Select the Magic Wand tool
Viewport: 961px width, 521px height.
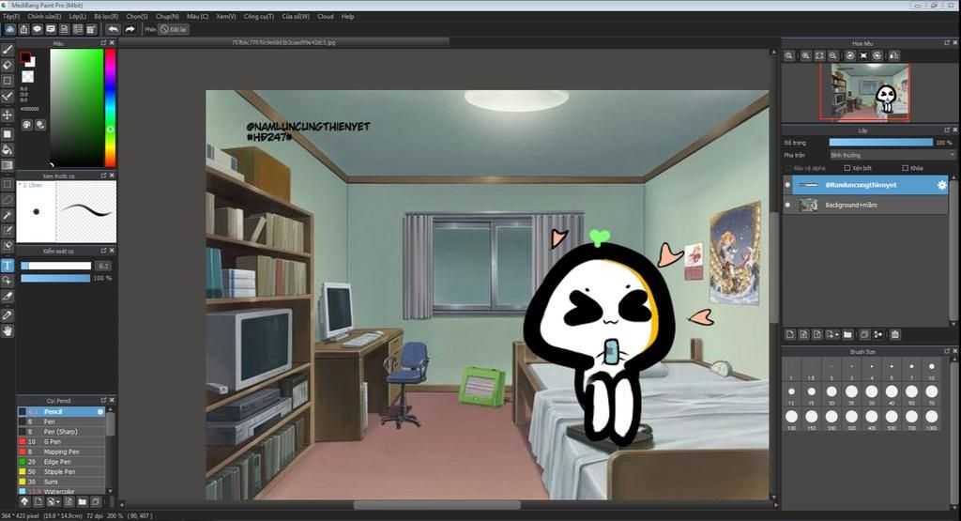8,215
